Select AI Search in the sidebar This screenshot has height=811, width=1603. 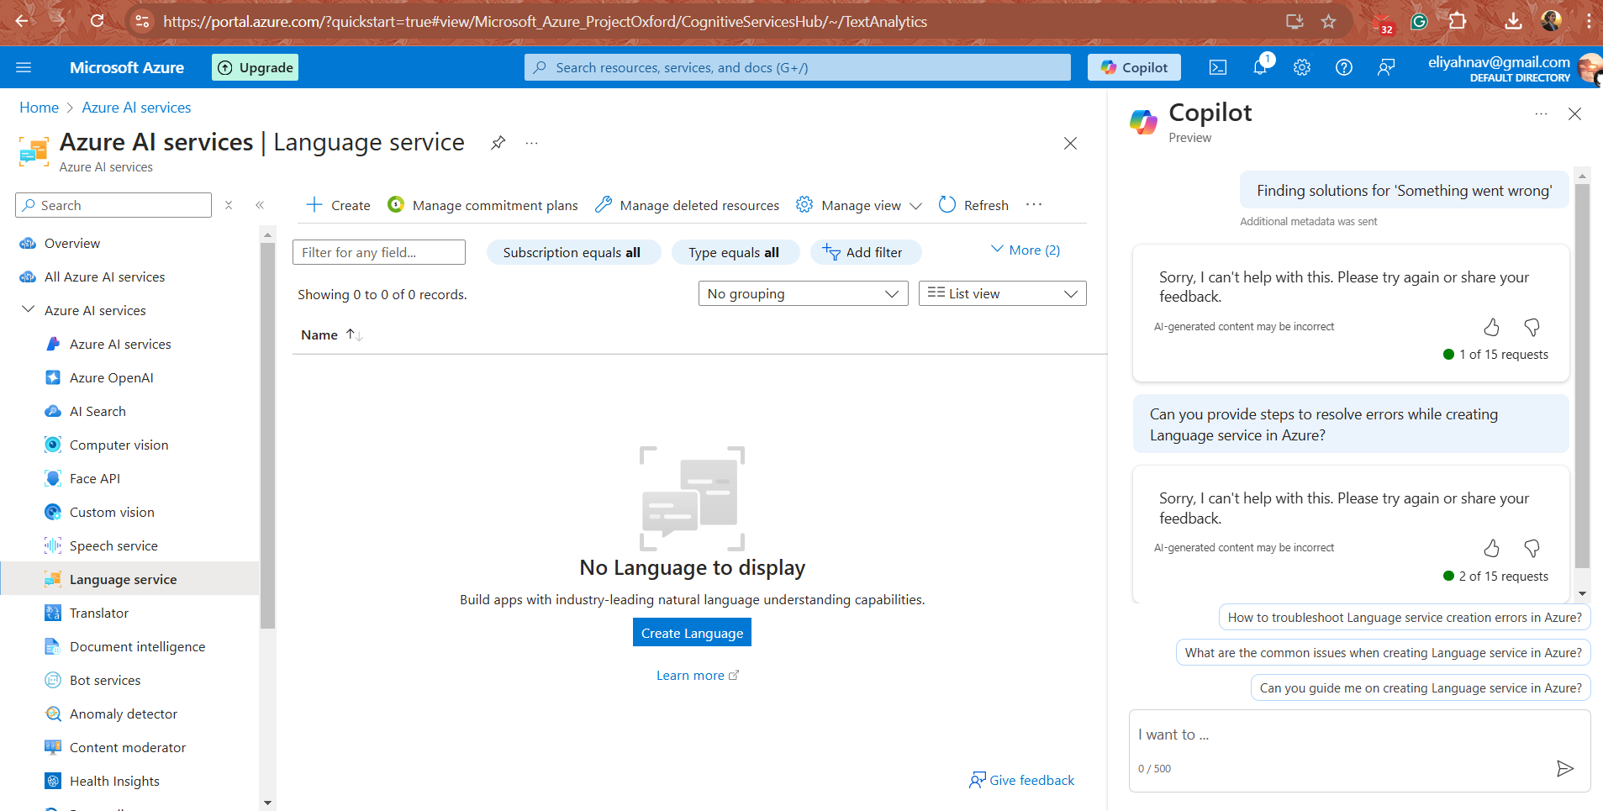click(x=95, y=411)
